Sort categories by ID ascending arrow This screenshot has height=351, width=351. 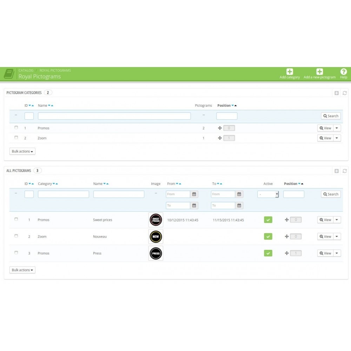(x=33, y=105)
